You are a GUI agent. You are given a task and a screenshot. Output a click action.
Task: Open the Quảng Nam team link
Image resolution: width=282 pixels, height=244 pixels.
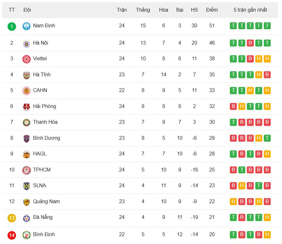coord(46,201)
